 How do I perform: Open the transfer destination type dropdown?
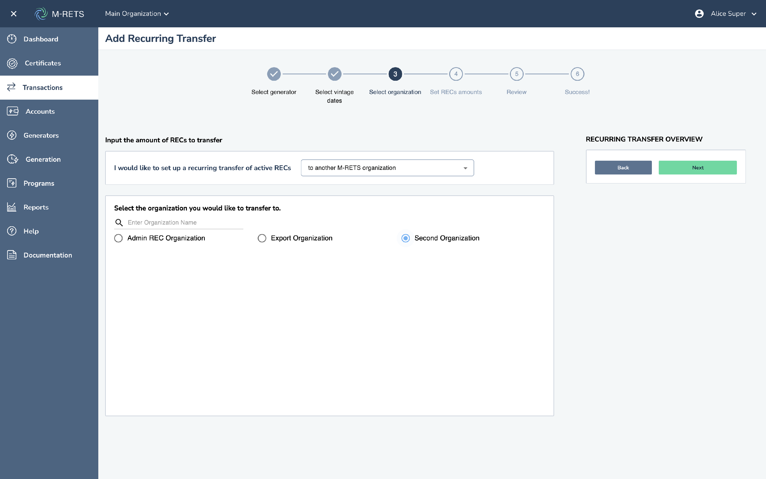pos(387,168)
